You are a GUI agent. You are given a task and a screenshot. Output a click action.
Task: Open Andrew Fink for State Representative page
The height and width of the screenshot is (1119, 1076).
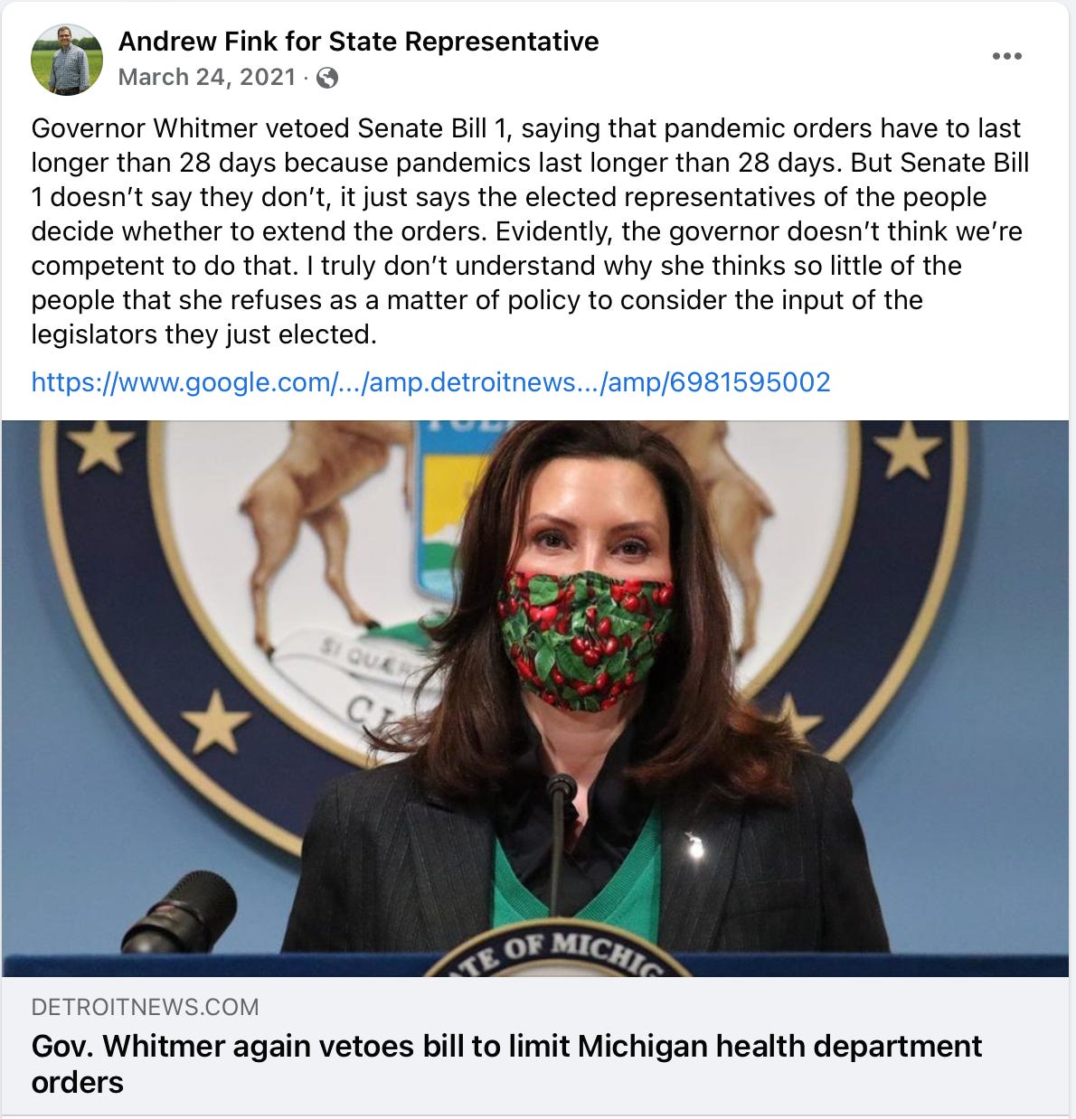pos(358,42)
